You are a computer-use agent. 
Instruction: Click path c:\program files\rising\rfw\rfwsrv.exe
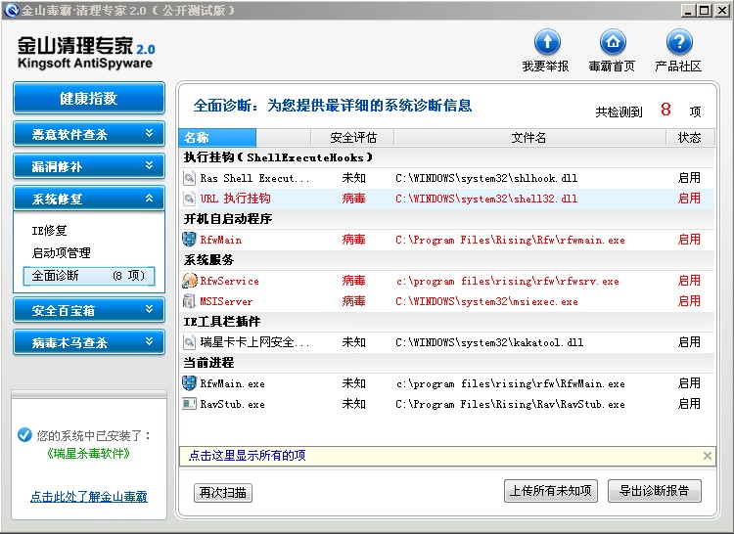507,281
